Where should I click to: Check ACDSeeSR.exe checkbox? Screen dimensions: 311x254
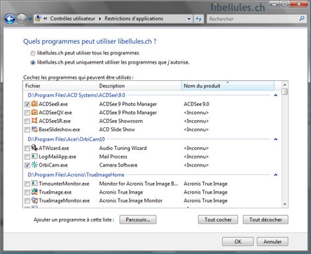pyautogui.click(x=27, y=121)
